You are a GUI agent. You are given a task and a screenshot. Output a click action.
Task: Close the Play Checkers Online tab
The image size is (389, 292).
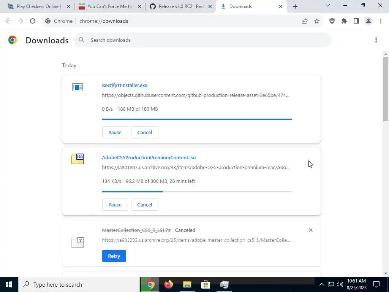point(68,6)
